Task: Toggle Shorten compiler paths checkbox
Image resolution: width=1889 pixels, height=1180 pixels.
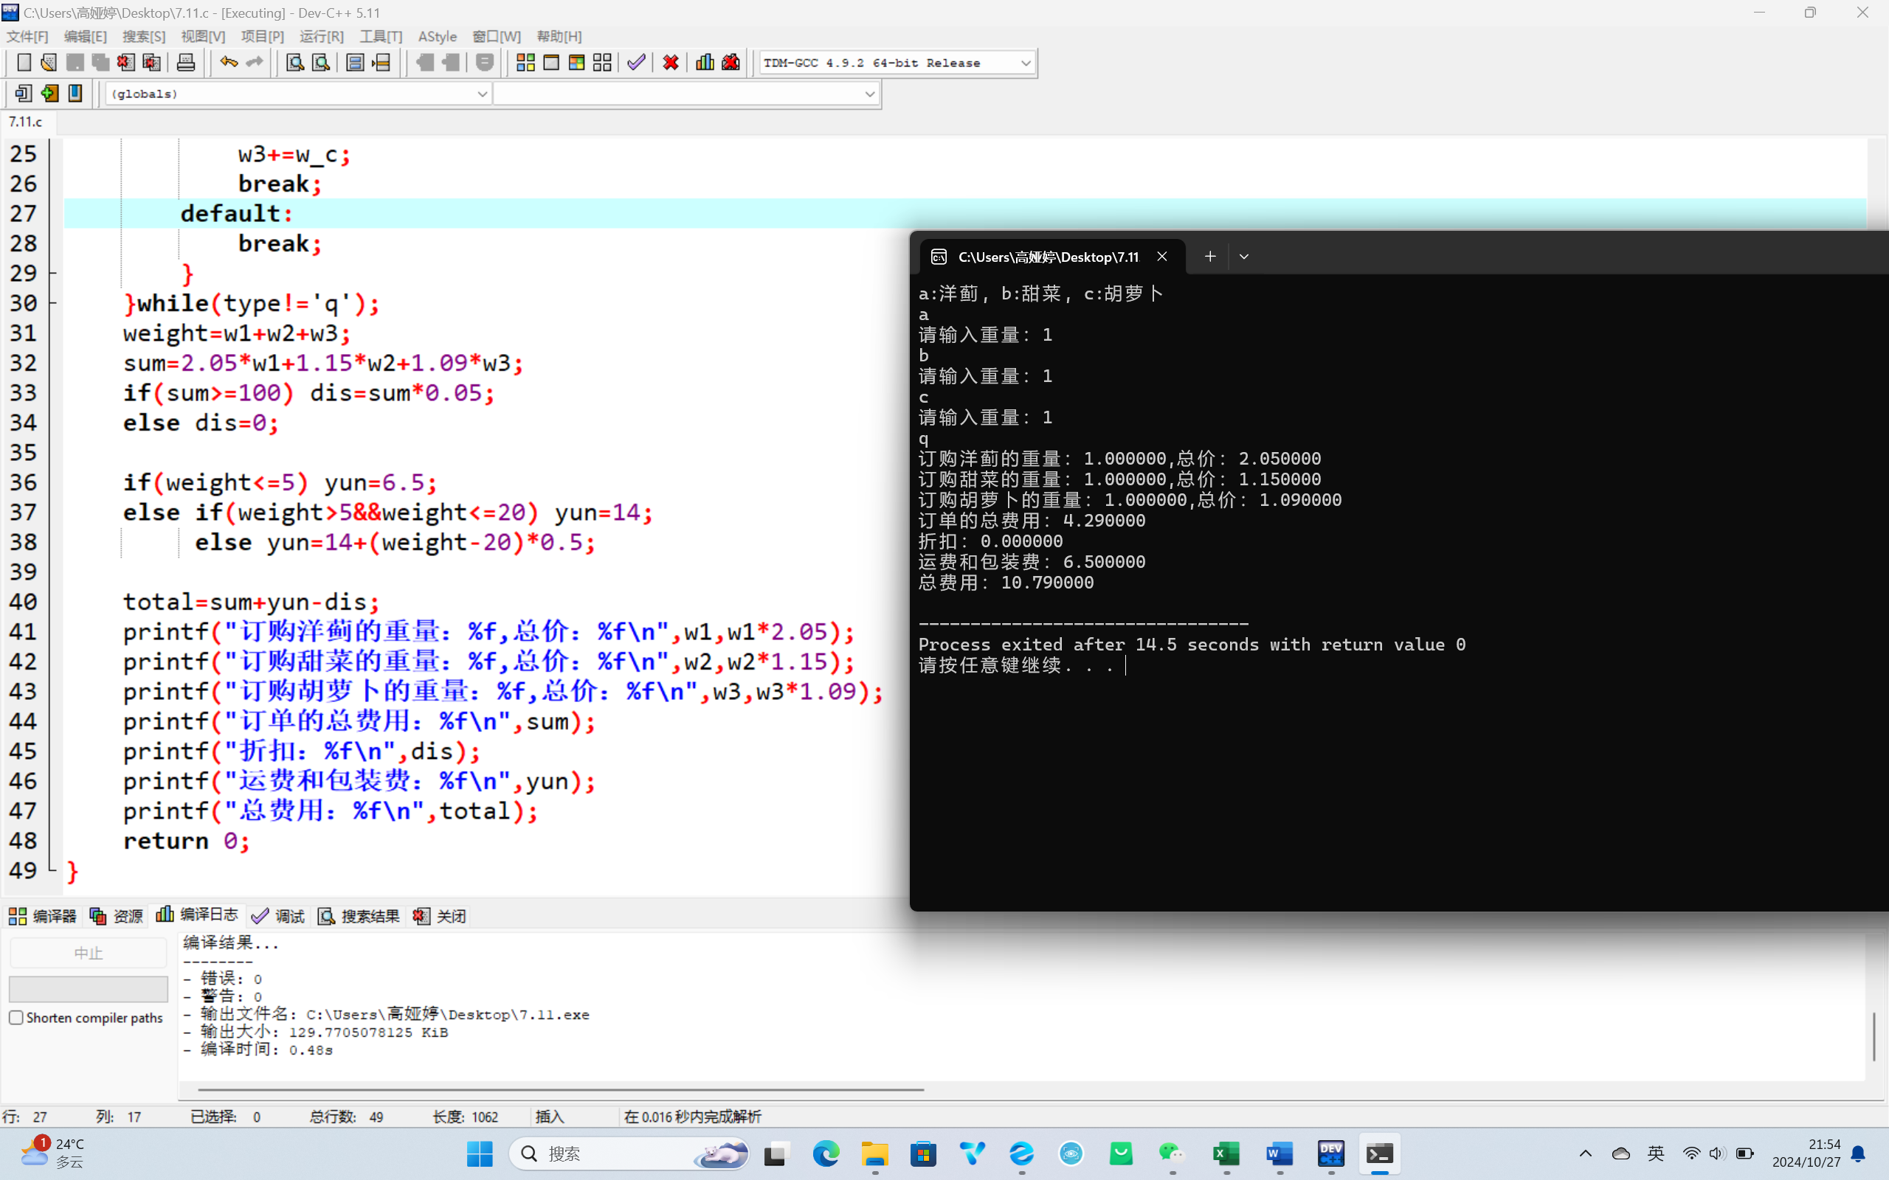Action: click(x=16, y=1018)
